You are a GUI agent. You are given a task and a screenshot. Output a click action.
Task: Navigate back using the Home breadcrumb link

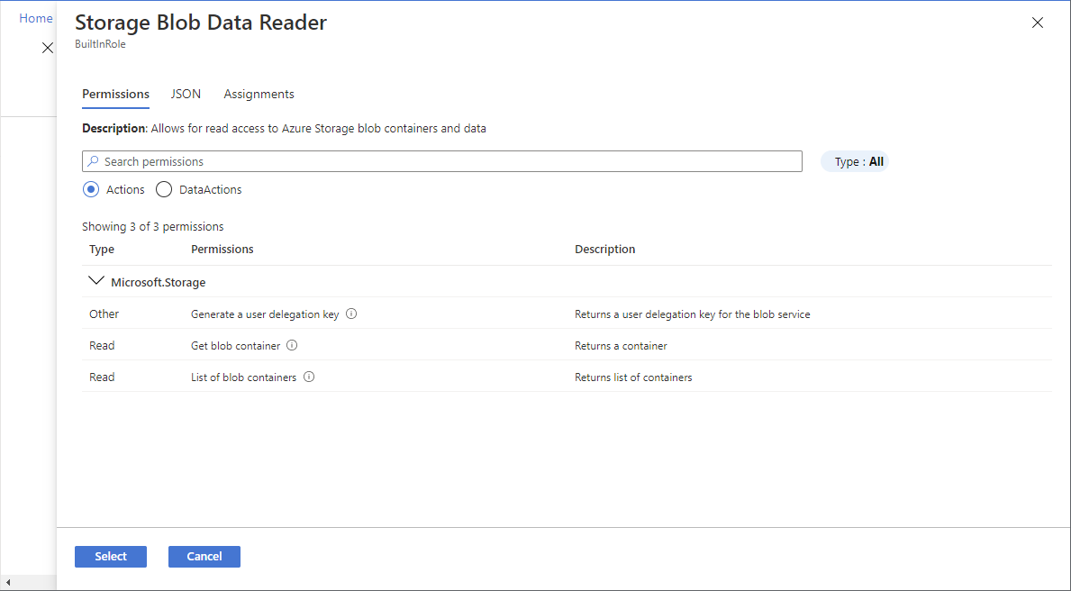[35, 17]
